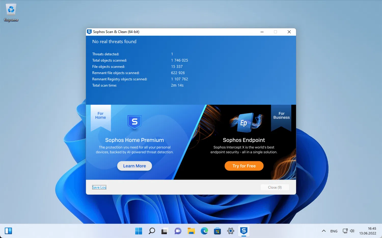Click the volume speaker icon
The width and height of the screenshot is (382, 238).
pos(352,231)
